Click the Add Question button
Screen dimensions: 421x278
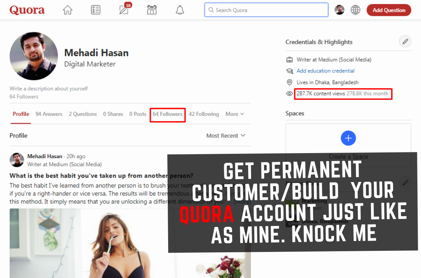pyautogui.click(x=389, y=10)
